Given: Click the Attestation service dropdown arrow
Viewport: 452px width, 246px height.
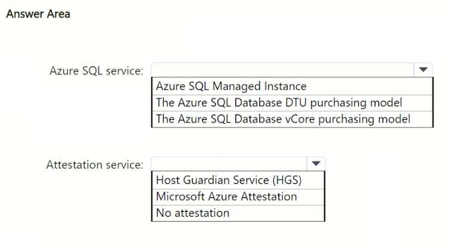Looking at the screenshot, I should pos(316,163).
